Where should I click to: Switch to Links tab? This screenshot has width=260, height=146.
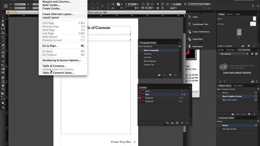coord(238,14)
